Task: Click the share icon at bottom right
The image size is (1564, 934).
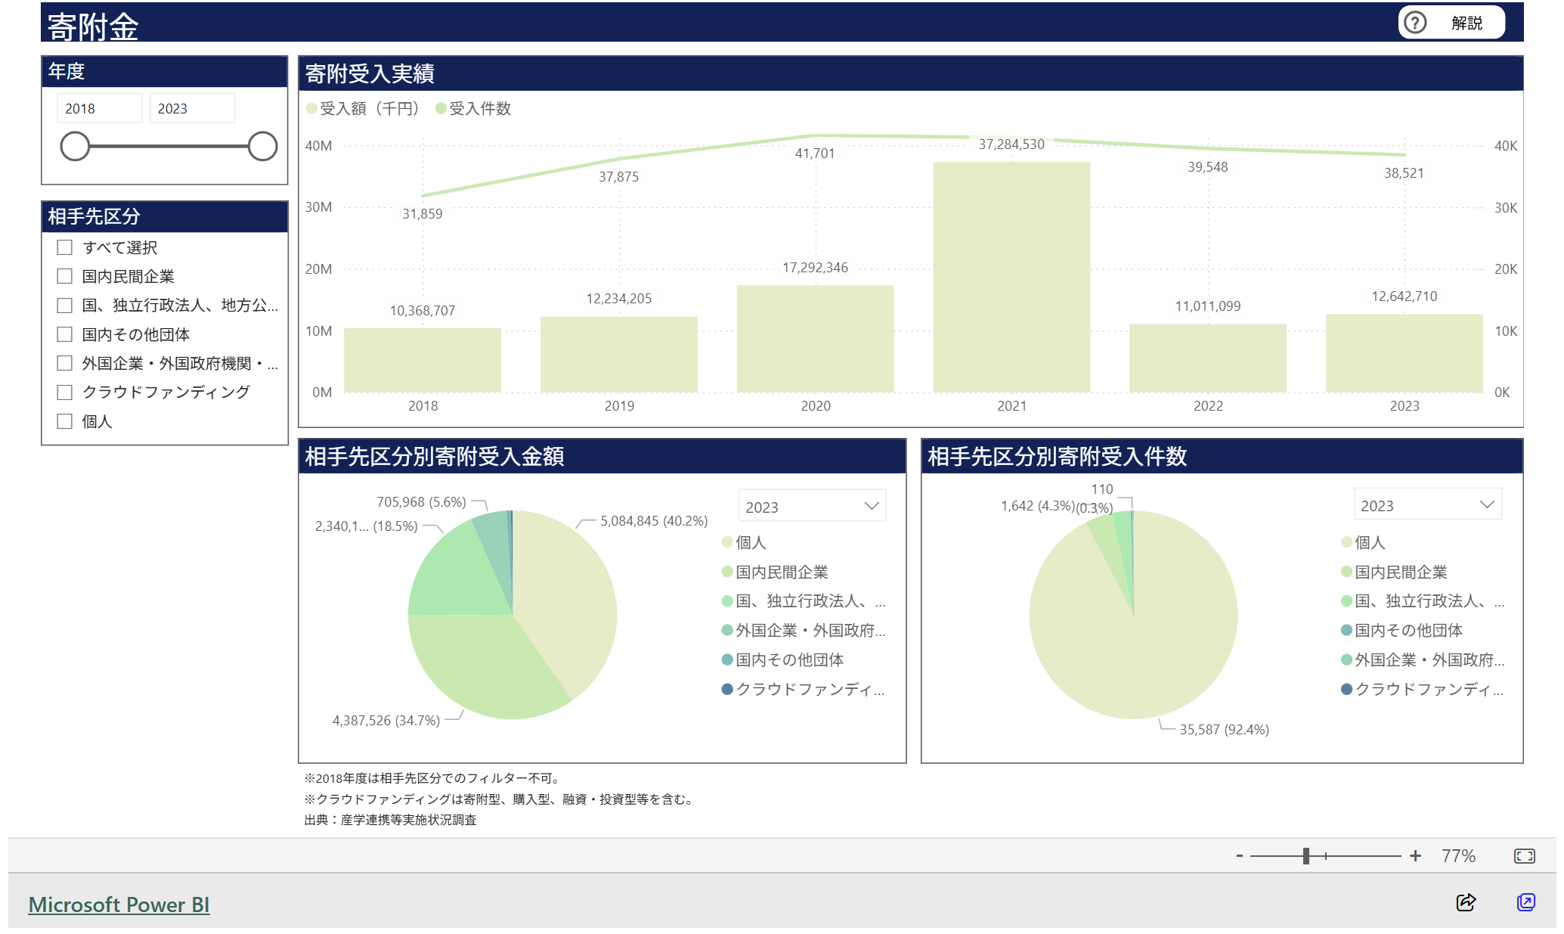Action: (x=1466, y=901)
